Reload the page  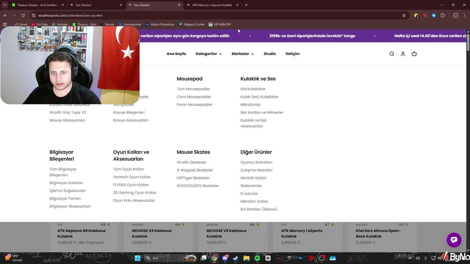coord(23,15)
